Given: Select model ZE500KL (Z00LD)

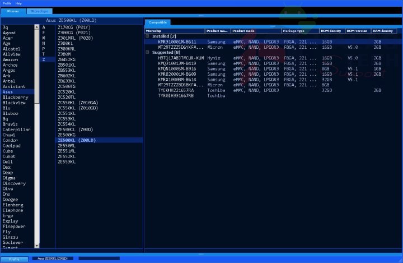Looking at the screenshot, I should tap(99, 140).
